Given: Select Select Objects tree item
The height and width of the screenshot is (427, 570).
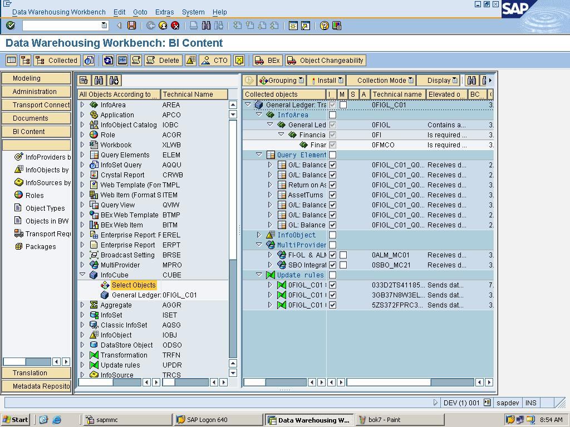Looking at the screenshot, I should [134, 285].
